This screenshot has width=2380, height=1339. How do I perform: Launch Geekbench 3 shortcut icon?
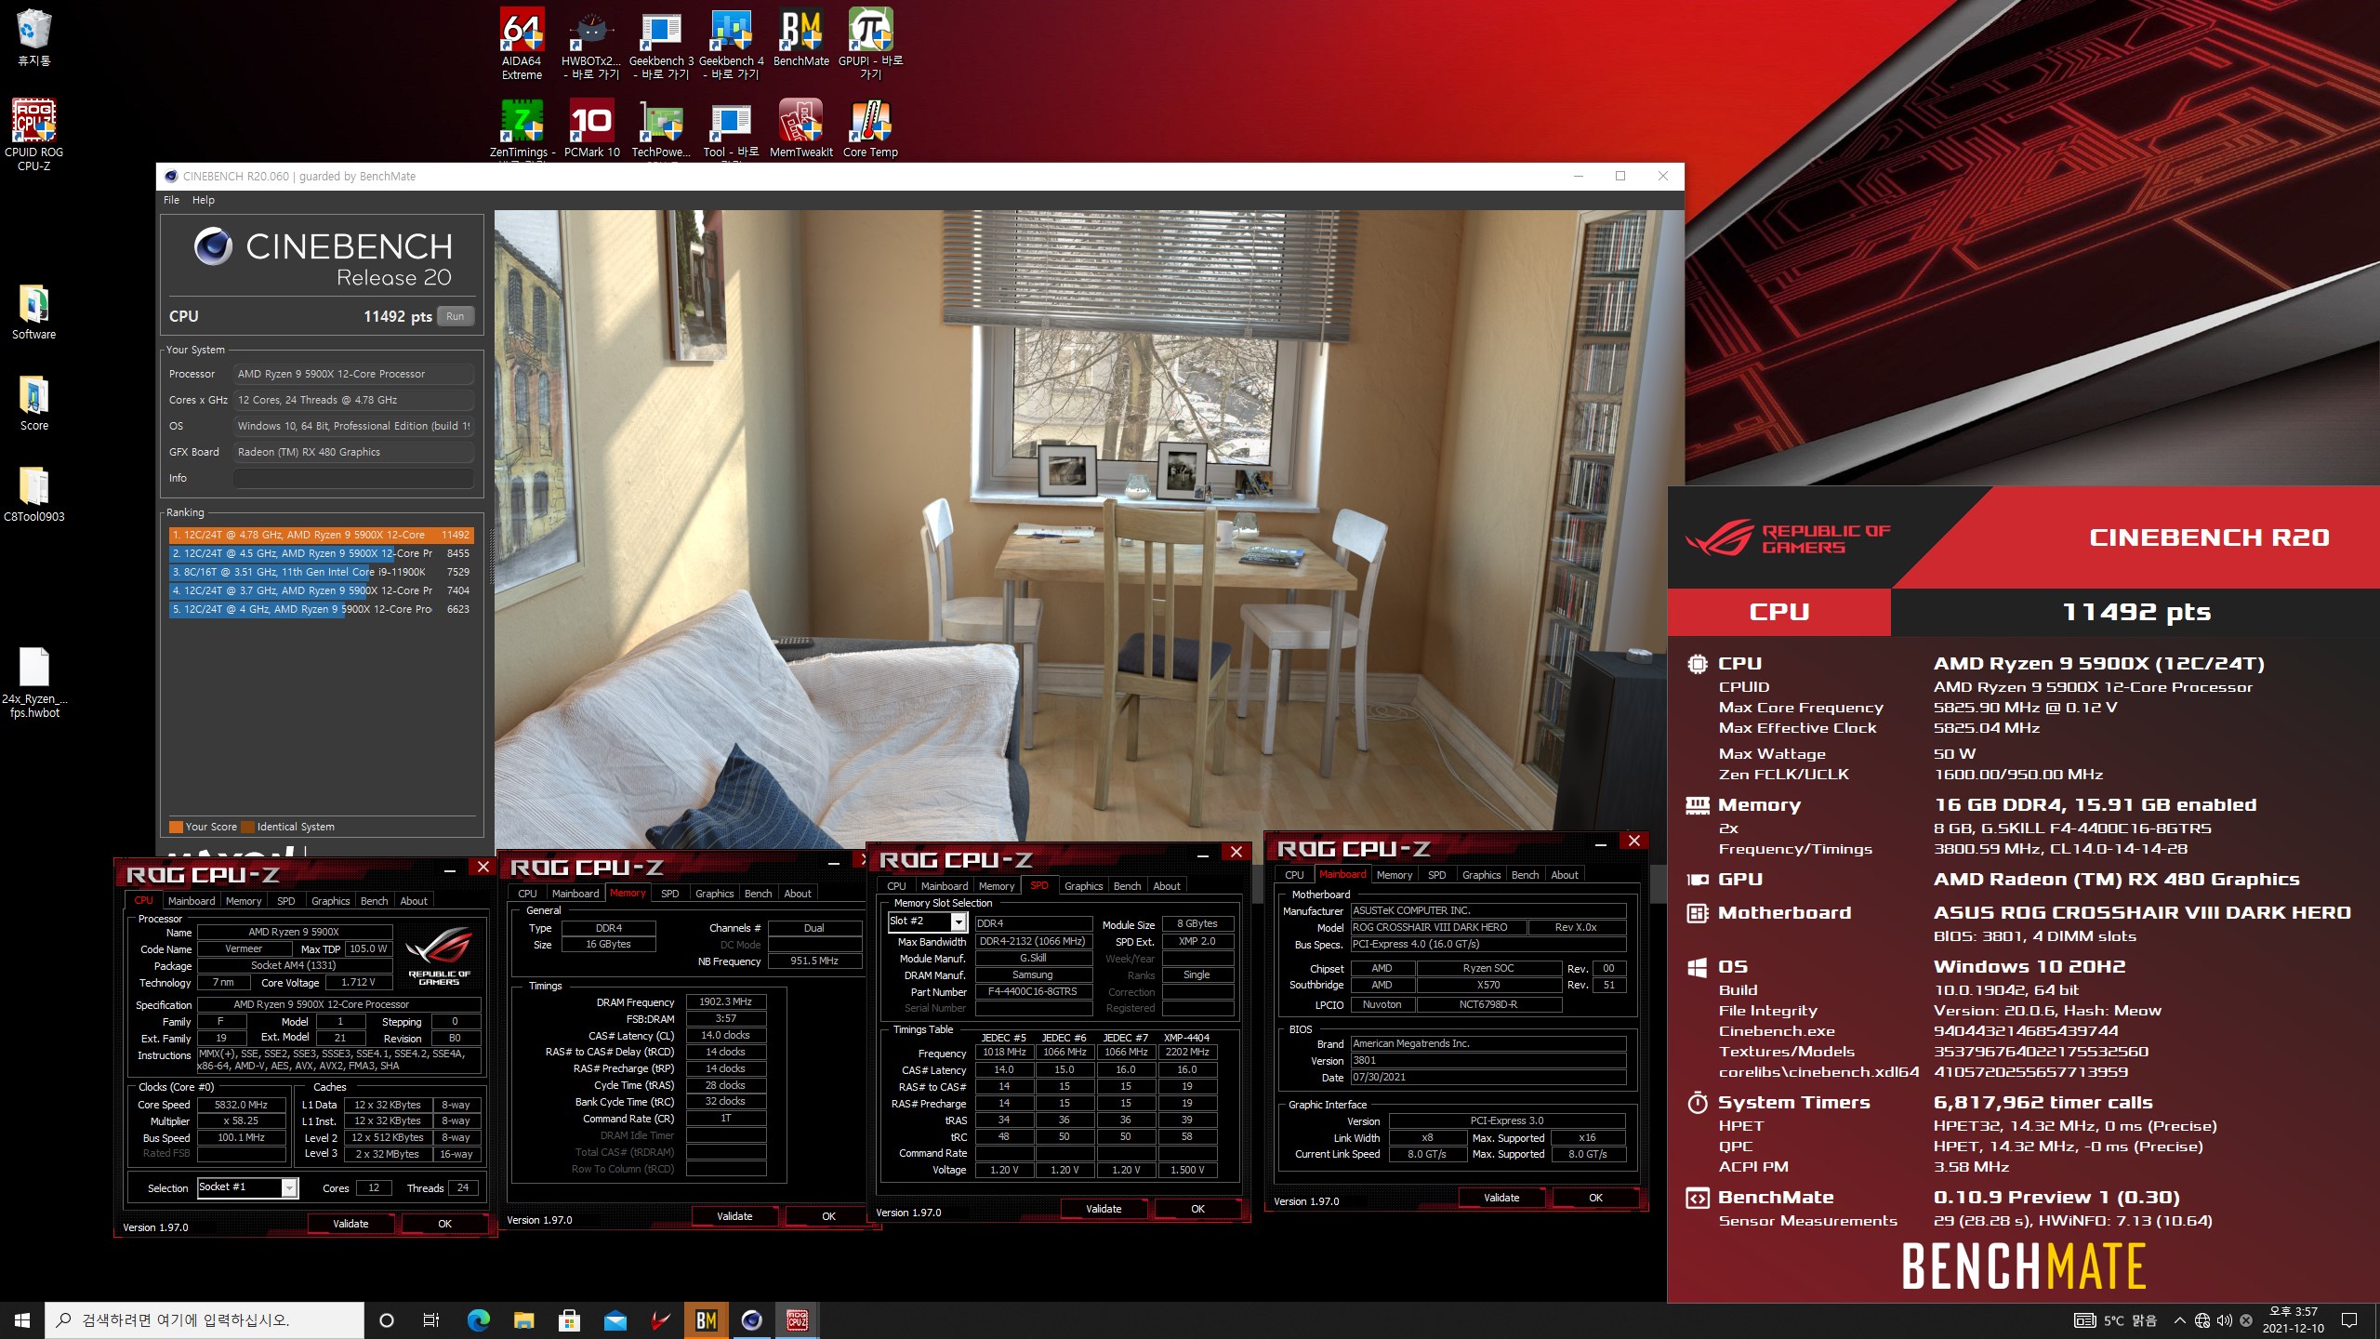(661, 44)
